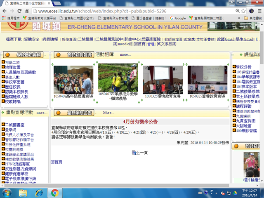The image size is (264, 198).
Task: Open the zoom magnifier icon in address bar
Action: [238, 11]
